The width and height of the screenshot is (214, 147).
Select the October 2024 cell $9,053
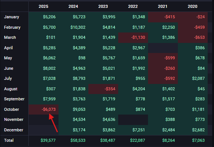point(73,109)
